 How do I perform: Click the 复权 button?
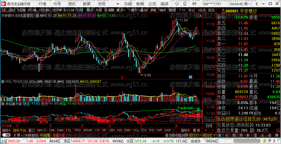pos(134,10)
